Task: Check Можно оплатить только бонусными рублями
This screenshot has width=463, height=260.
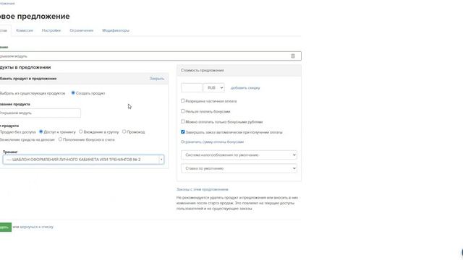Action: tap(183, 121)
